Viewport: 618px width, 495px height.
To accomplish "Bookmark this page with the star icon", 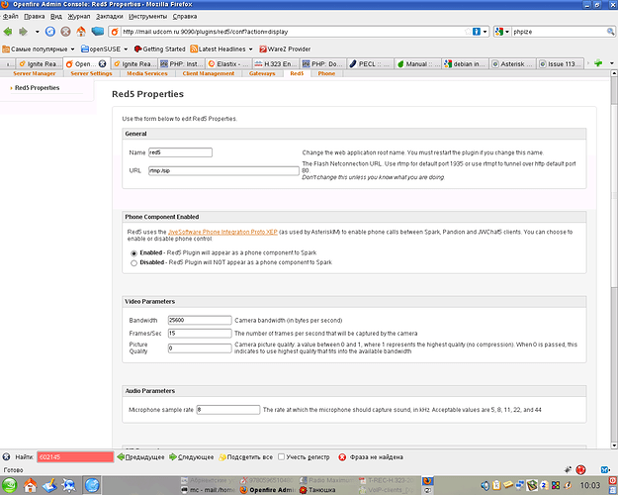I will [x=468, y=32].
